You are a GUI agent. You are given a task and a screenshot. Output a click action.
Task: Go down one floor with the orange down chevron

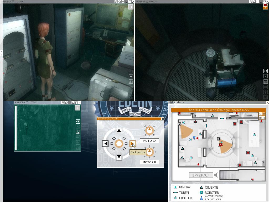click(x=264, y=114)
